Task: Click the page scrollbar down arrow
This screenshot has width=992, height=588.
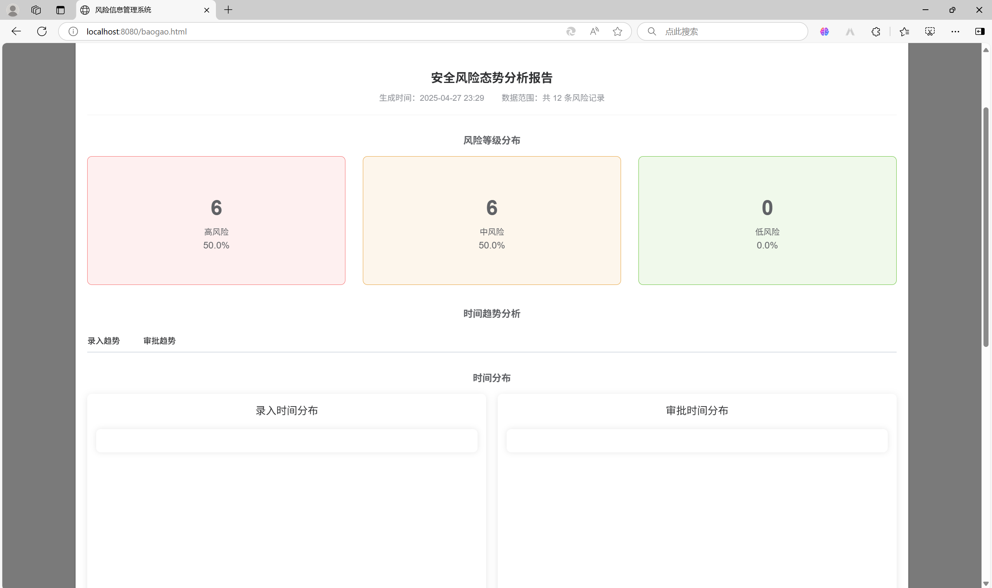Action: [x=986, y=583]
